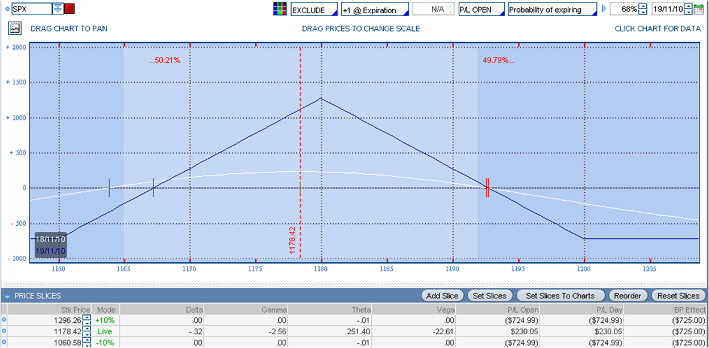709x348 pixels.
Task: Click the Live mode cell
Action: click(x=105, y=332)
